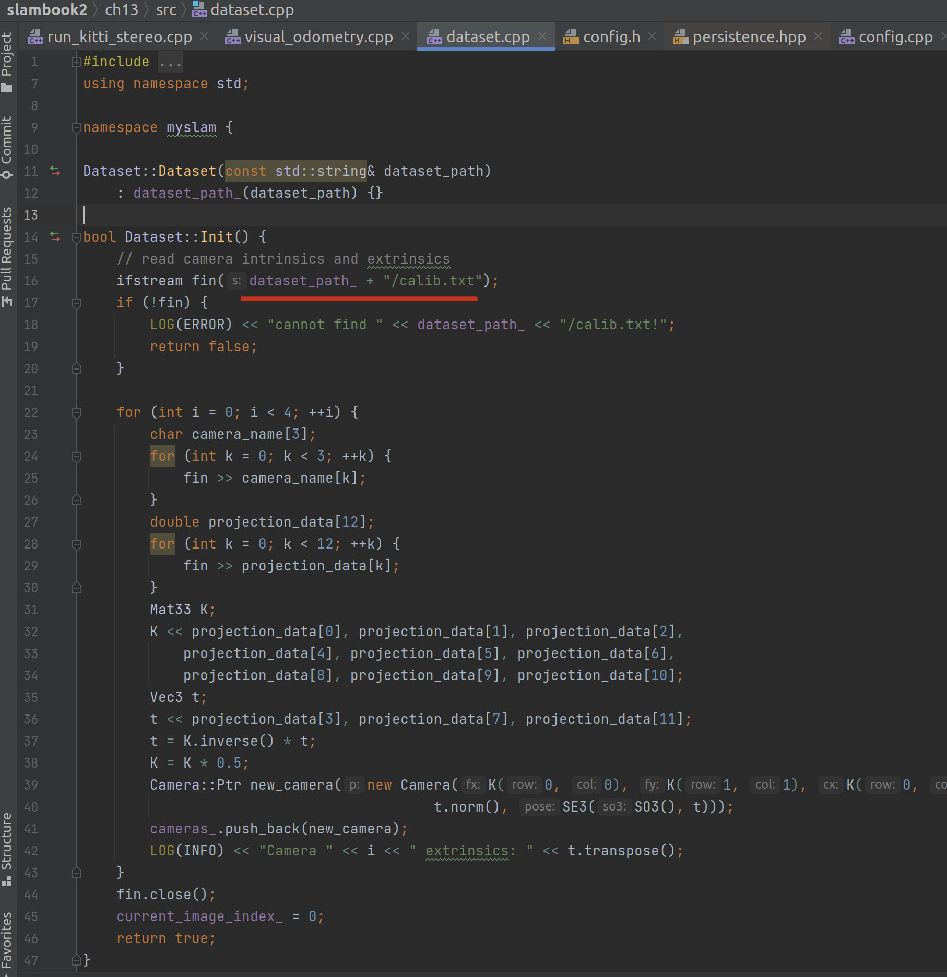Open the Structure tool window
Screen dimensions: 947x977
pyautogui.click(x=7, y=849)
